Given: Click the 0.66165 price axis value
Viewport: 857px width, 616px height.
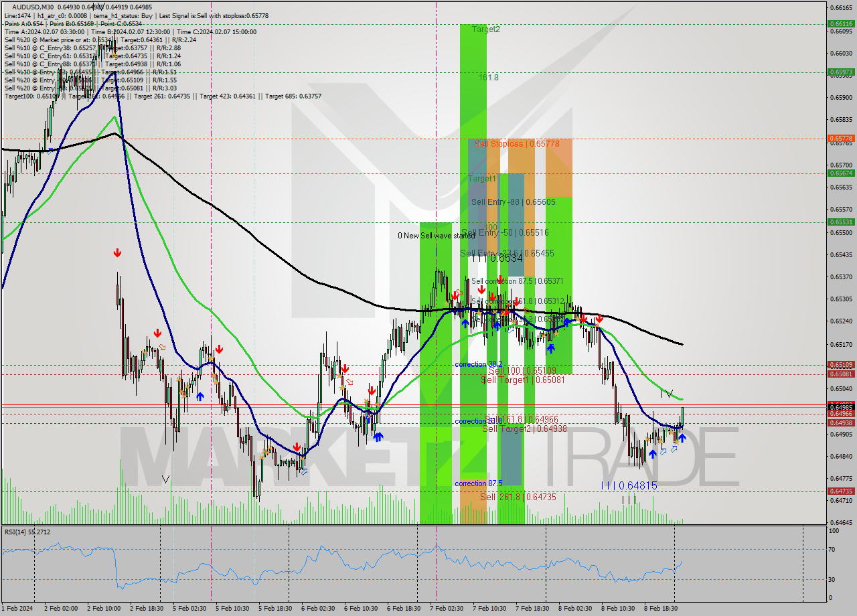Looking at the screenshot, I should tap(842, 8).
